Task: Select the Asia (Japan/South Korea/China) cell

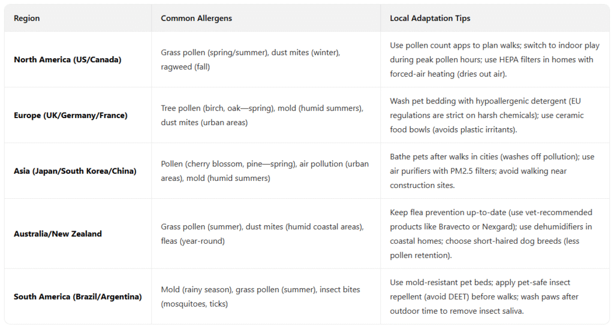Action: click(x=75, y=171)
